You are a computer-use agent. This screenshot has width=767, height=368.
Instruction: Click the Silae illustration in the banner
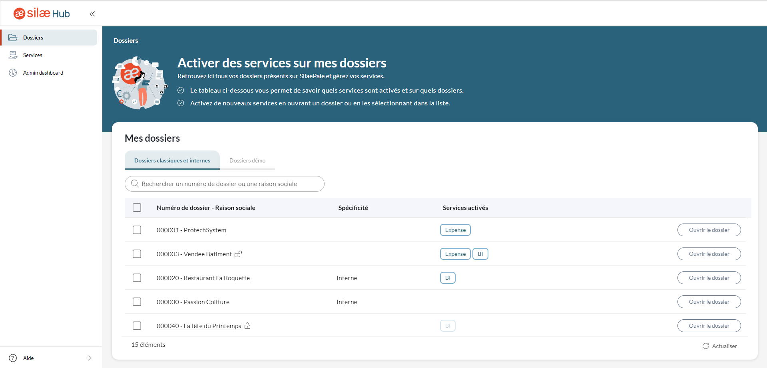(140, 83)
